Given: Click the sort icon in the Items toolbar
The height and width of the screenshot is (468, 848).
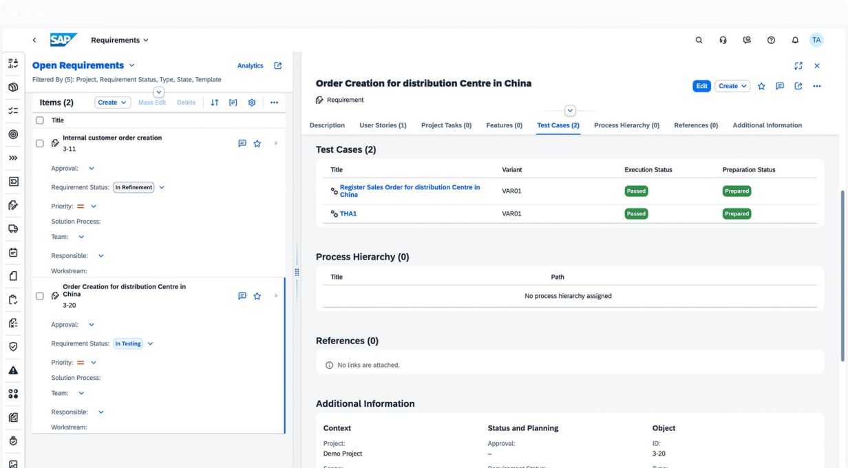Looking at the screenshot, I should 215,103.
